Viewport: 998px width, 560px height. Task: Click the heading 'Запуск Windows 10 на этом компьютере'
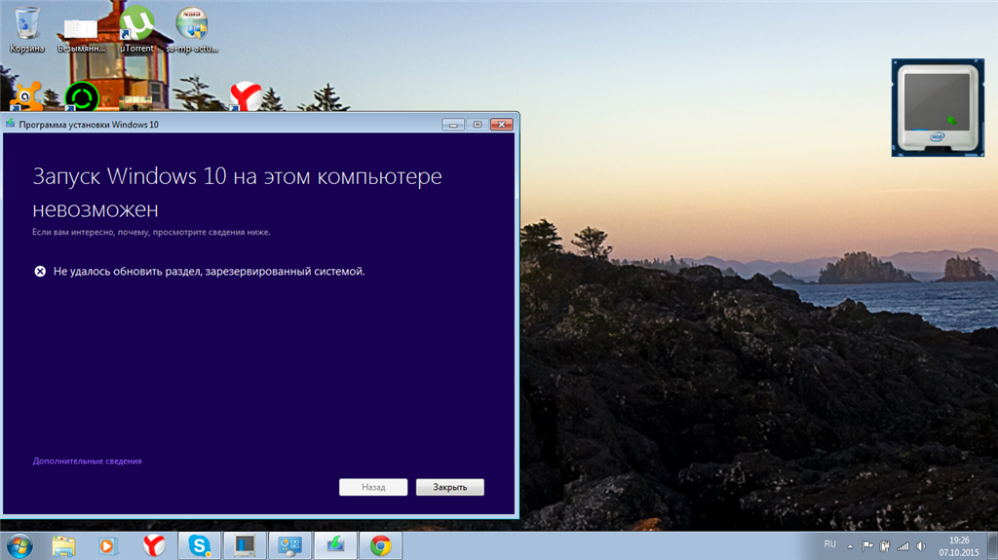pyautogui.click(x=237, y=176)
